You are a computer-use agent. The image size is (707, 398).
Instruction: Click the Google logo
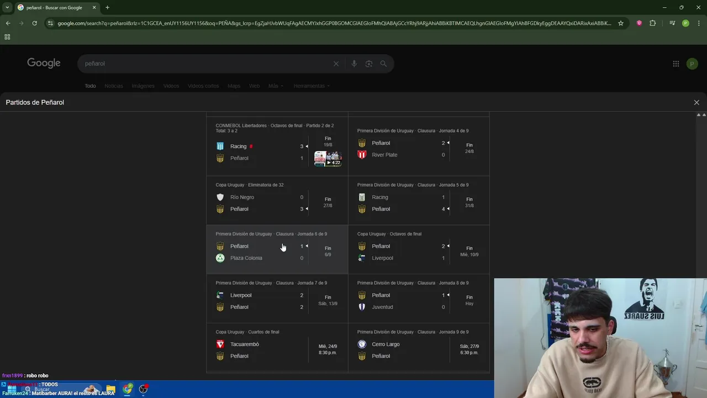tap(44, 63)
